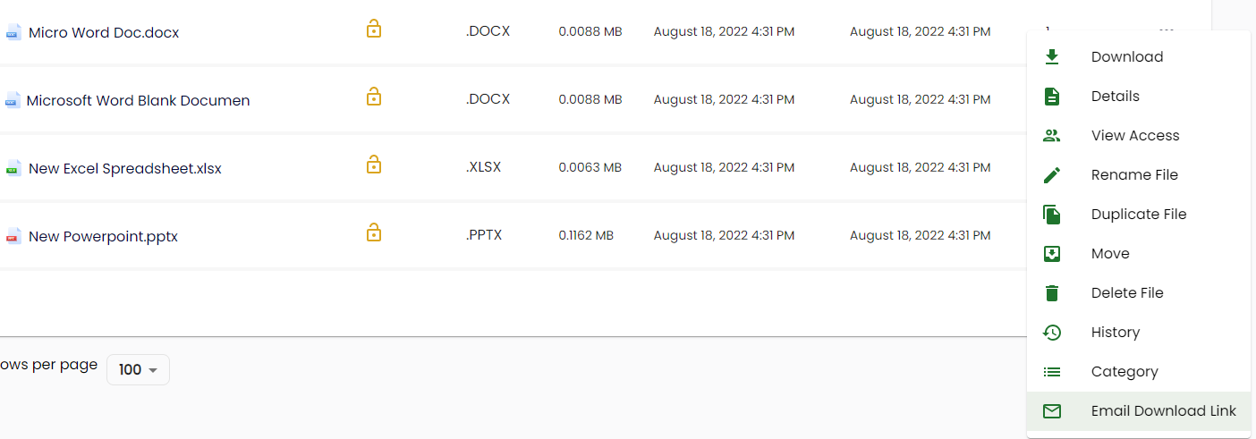Click the Category list icon

click(x=1052, y=371)
